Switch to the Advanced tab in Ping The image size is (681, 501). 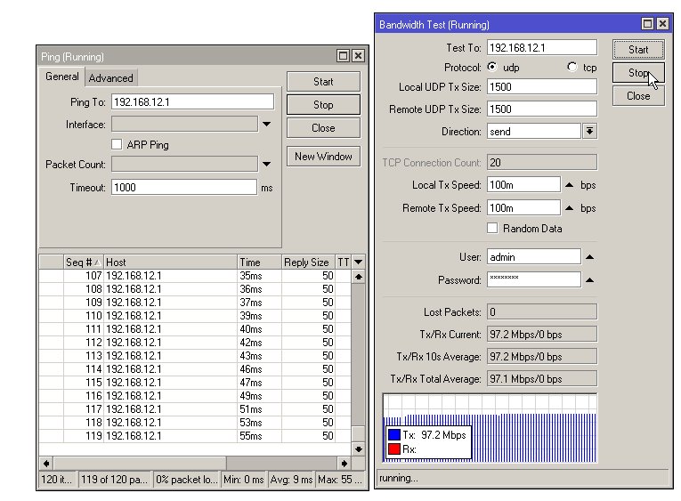(110, 77)
